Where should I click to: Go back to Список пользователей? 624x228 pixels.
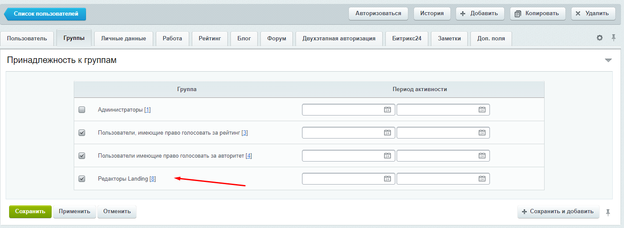point(46,14)
